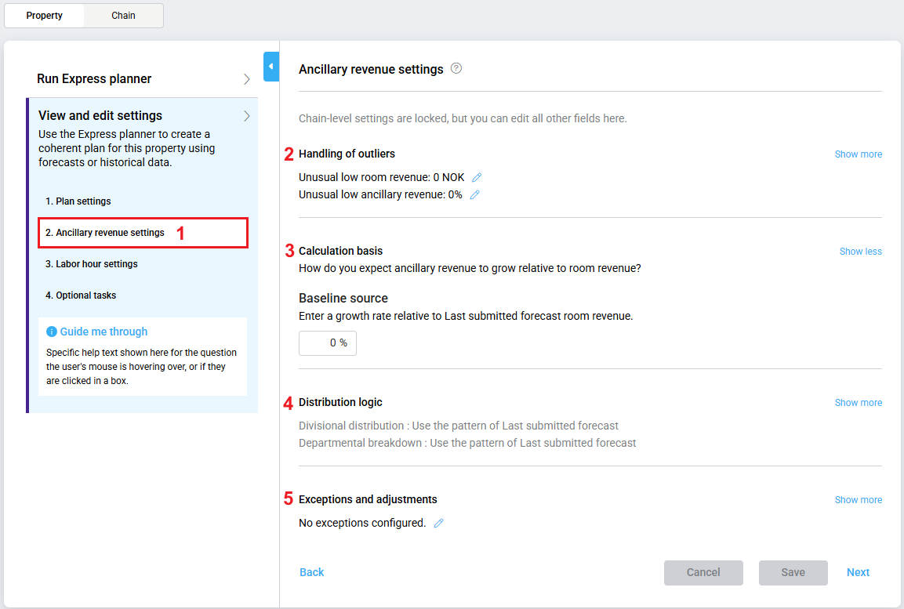Collapse the sidebar using the blue arrow handle

270,67
